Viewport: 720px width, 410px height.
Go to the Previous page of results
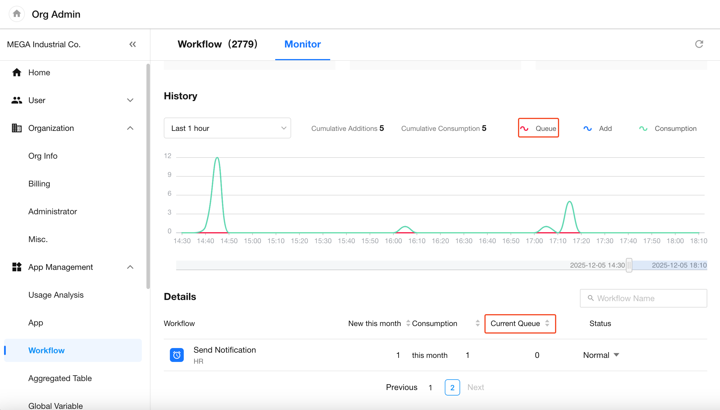401,387
